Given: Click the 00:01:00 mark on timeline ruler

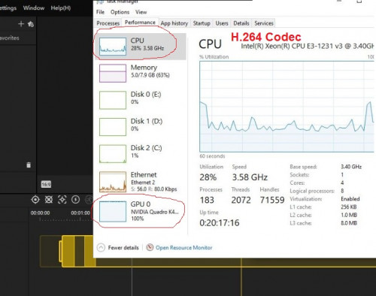Looking at the screenshot, I should tap(80, 213).
